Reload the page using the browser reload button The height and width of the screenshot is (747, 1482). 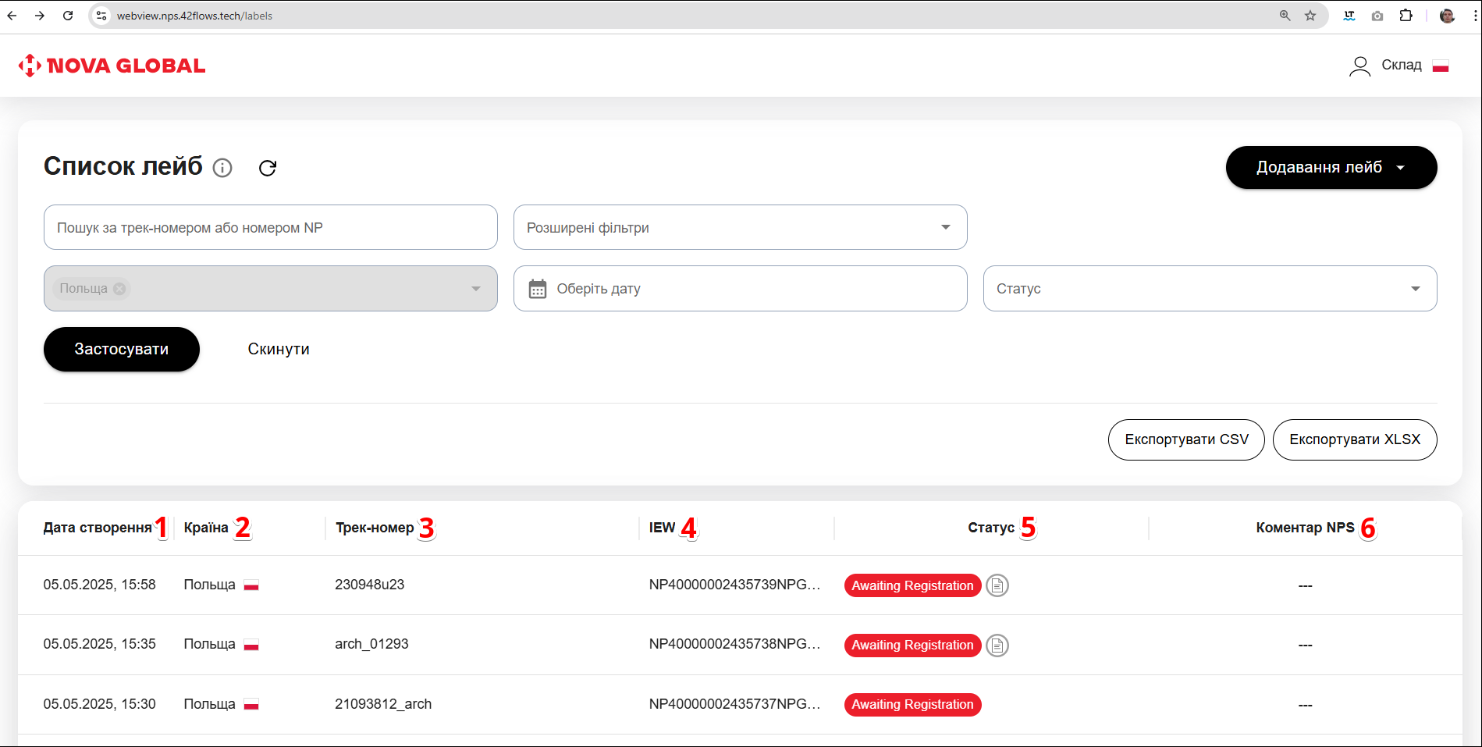tap(68, 16)
